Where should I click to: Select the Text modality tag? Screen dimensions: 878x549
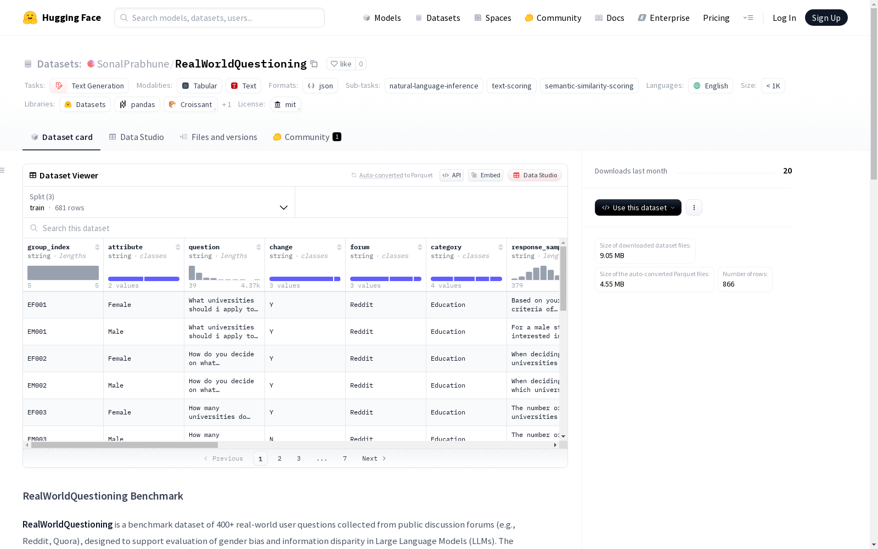tap(244, 86)
